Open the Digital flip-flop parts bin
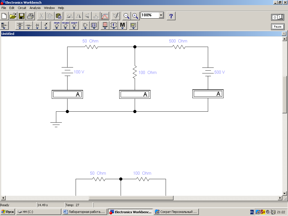Viewport: 288px width, 216px height. tap(94, 26)
